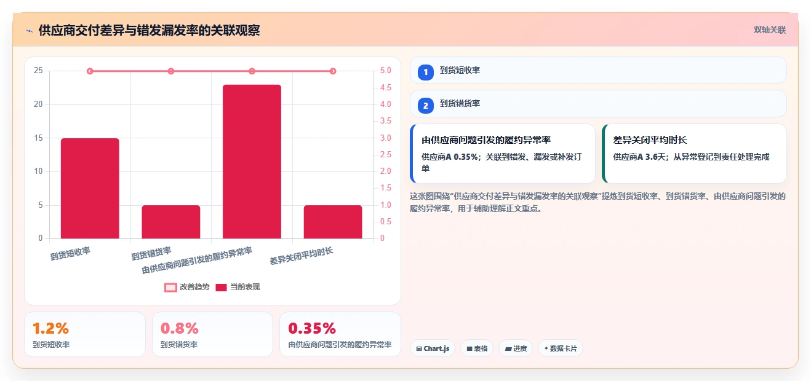Click the sparkle icon in 数据卡片 tag

tap(546, 348)
